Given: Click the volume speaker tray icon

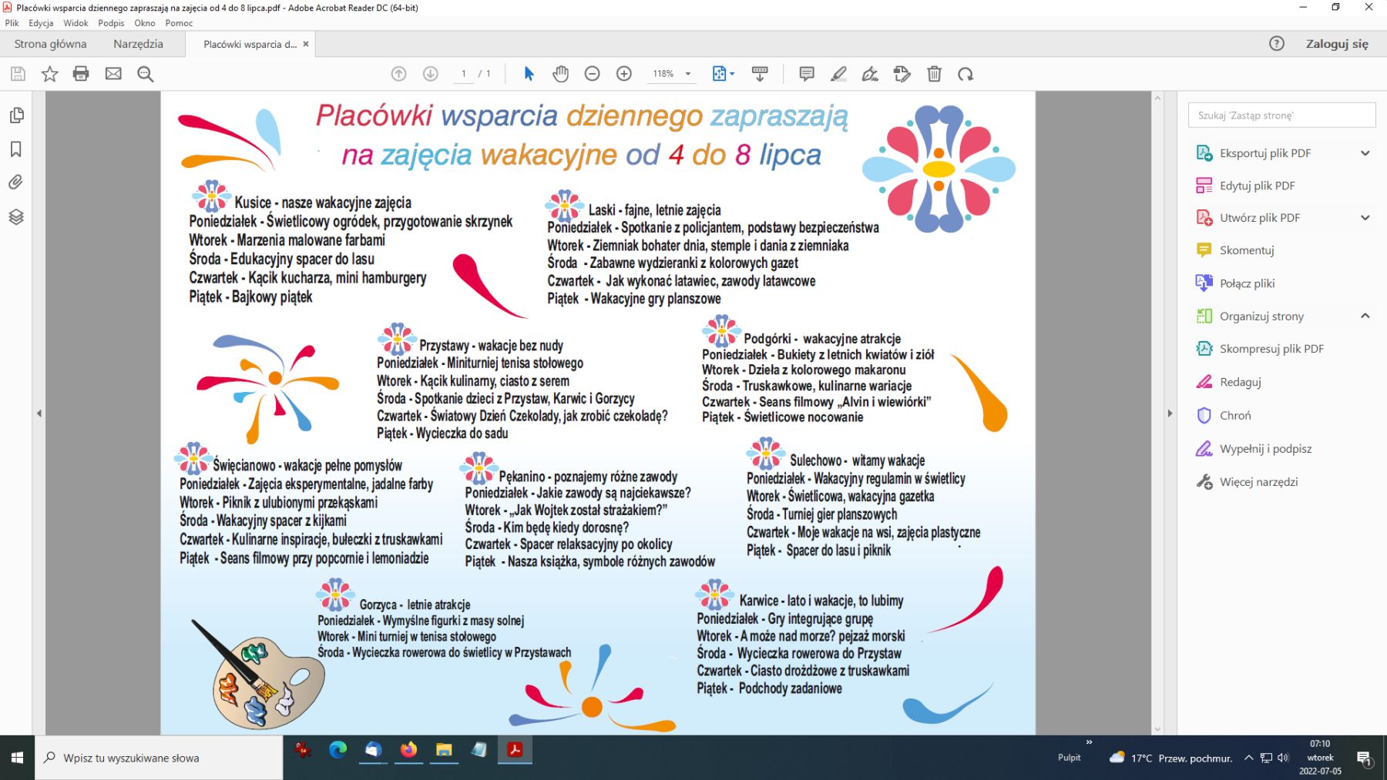Looking at the screenshot, I should 1283,758.
